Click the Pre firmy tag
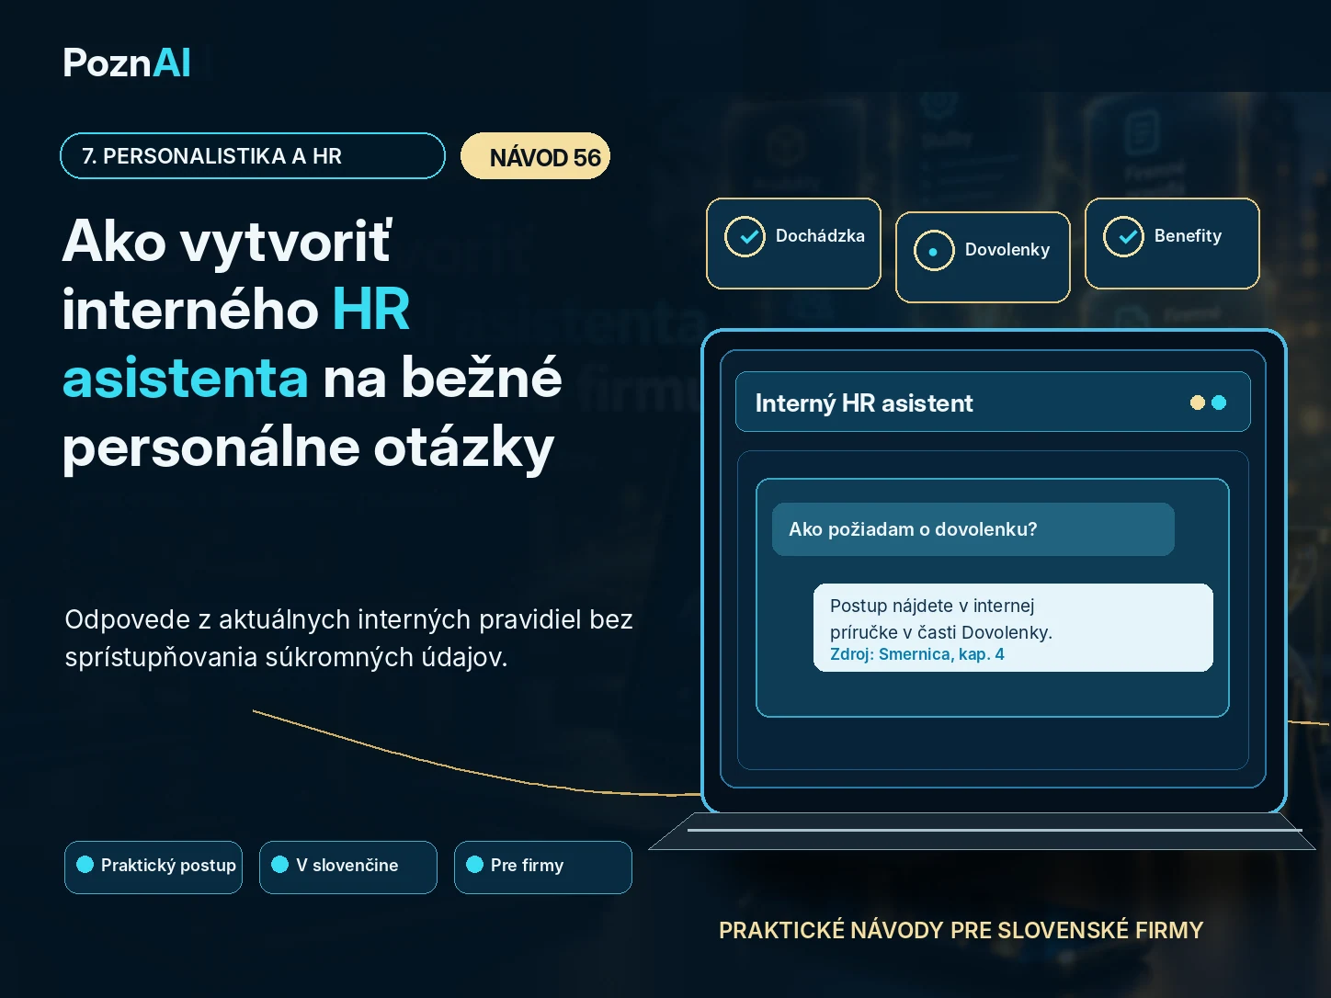The height and width of the screenshot is (998, 1331). point(543,867)
